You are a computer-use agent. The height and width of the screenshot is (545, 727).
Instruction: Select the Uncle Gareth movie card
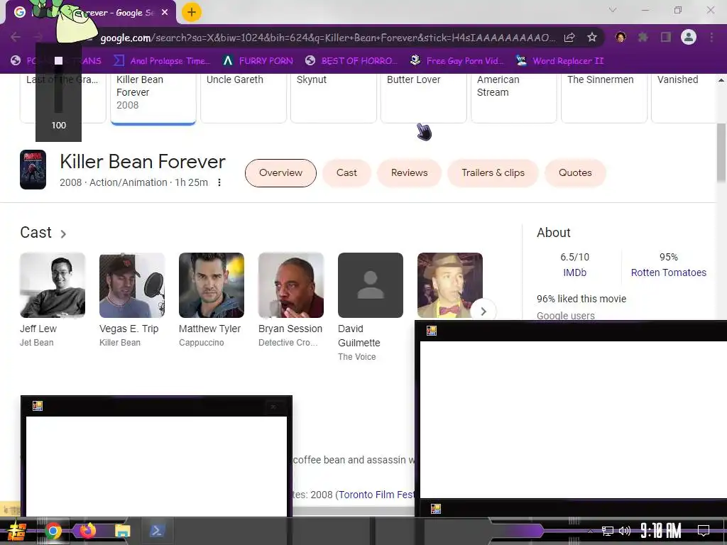[x=244, y=98]
